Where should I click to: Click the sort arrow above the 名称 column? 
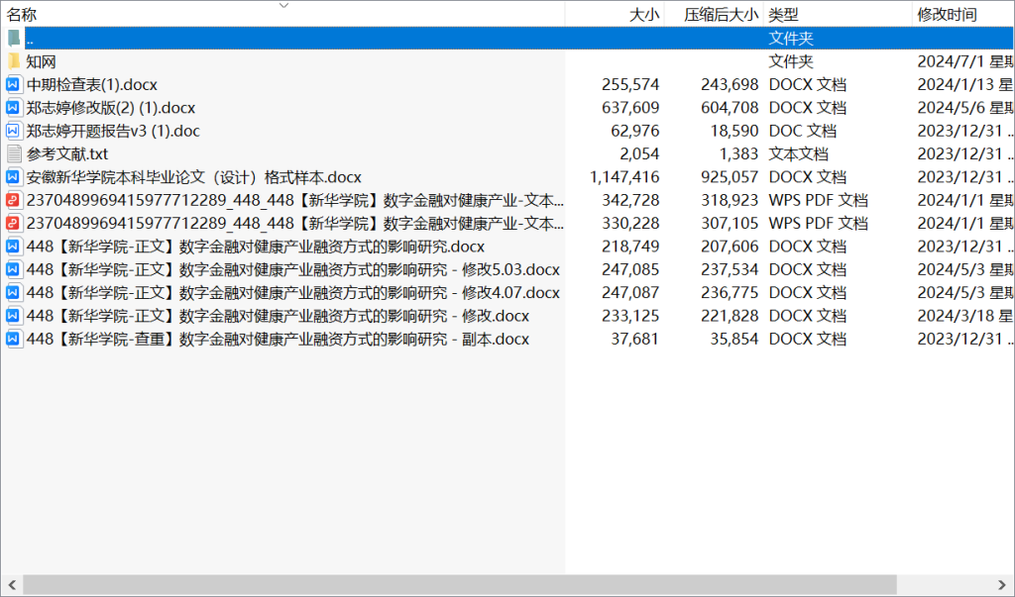pyautogui.click(x=283, y=5)
